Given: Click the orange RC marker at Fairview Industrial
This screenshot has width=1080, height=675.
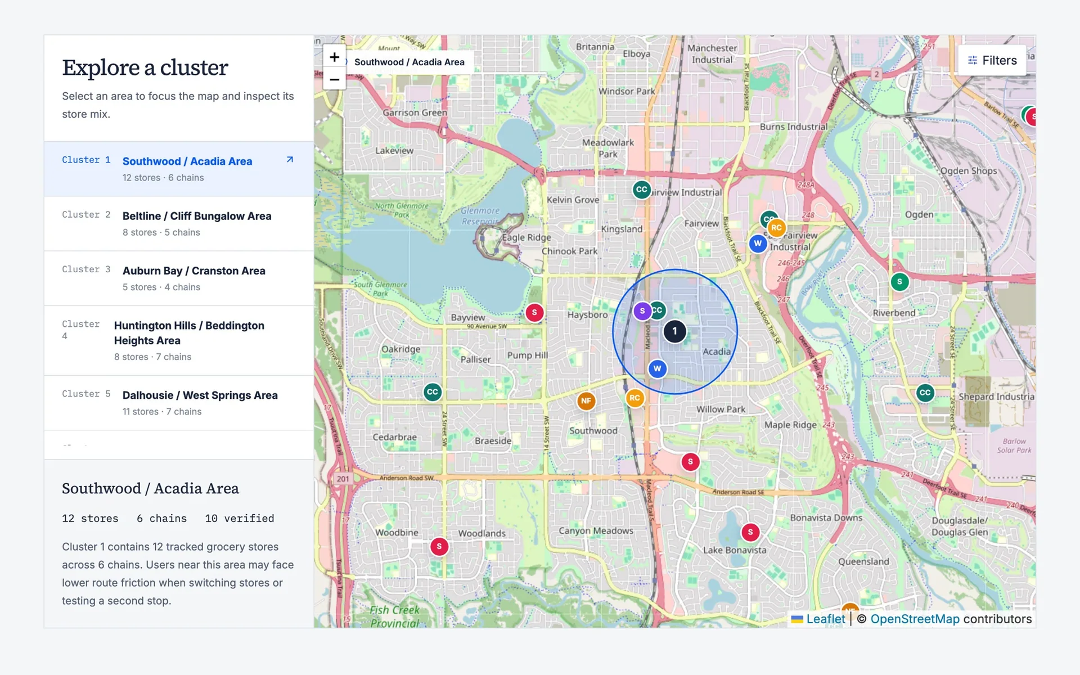Looking at the screenshot, I should pos(776,228).
